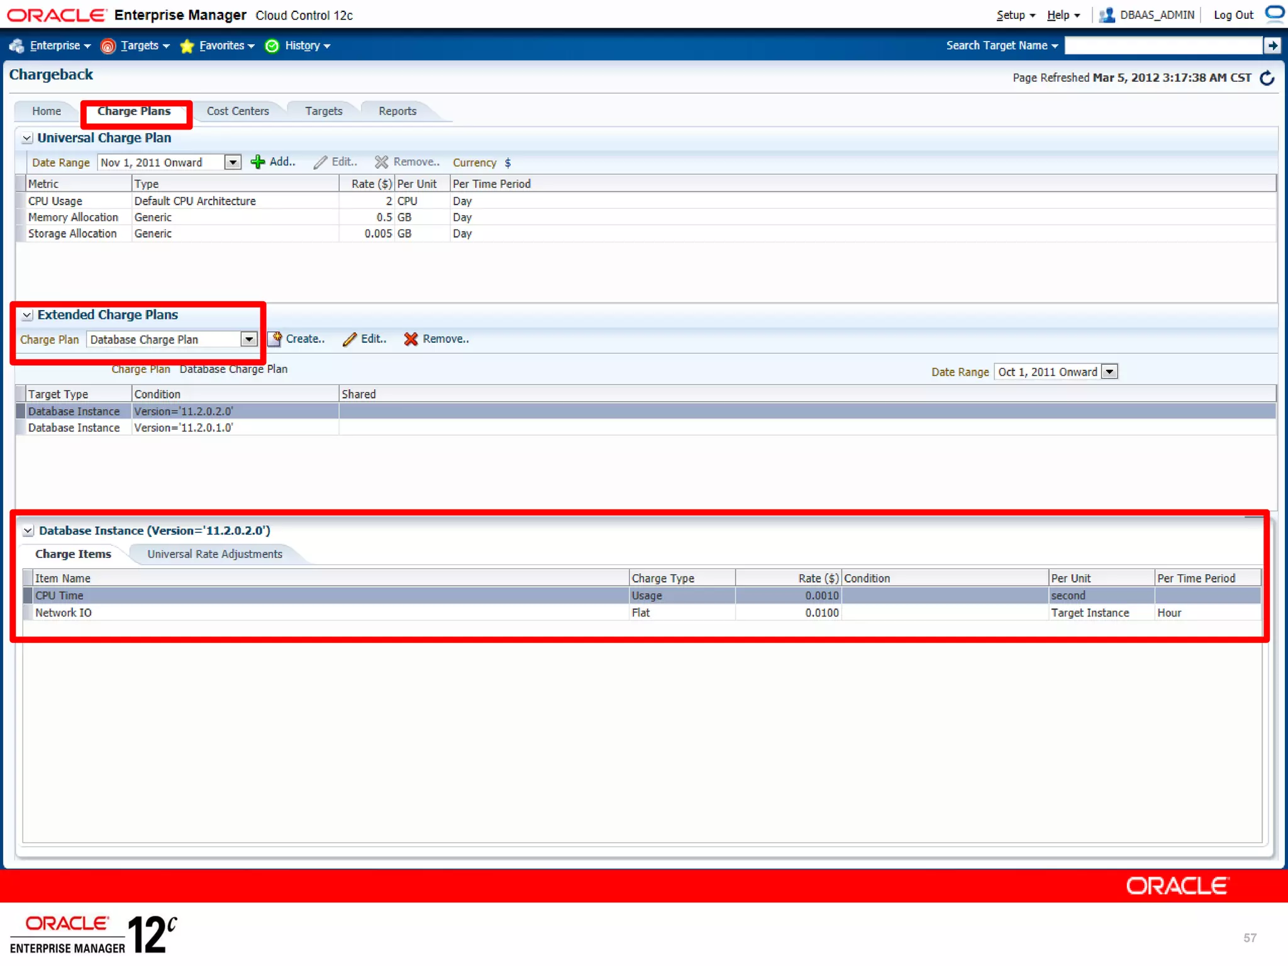Click the pencil Edit icon for extended plans
Image resolution: width=1288 pixels, height=966 pixels.
(x=349, y=340)
